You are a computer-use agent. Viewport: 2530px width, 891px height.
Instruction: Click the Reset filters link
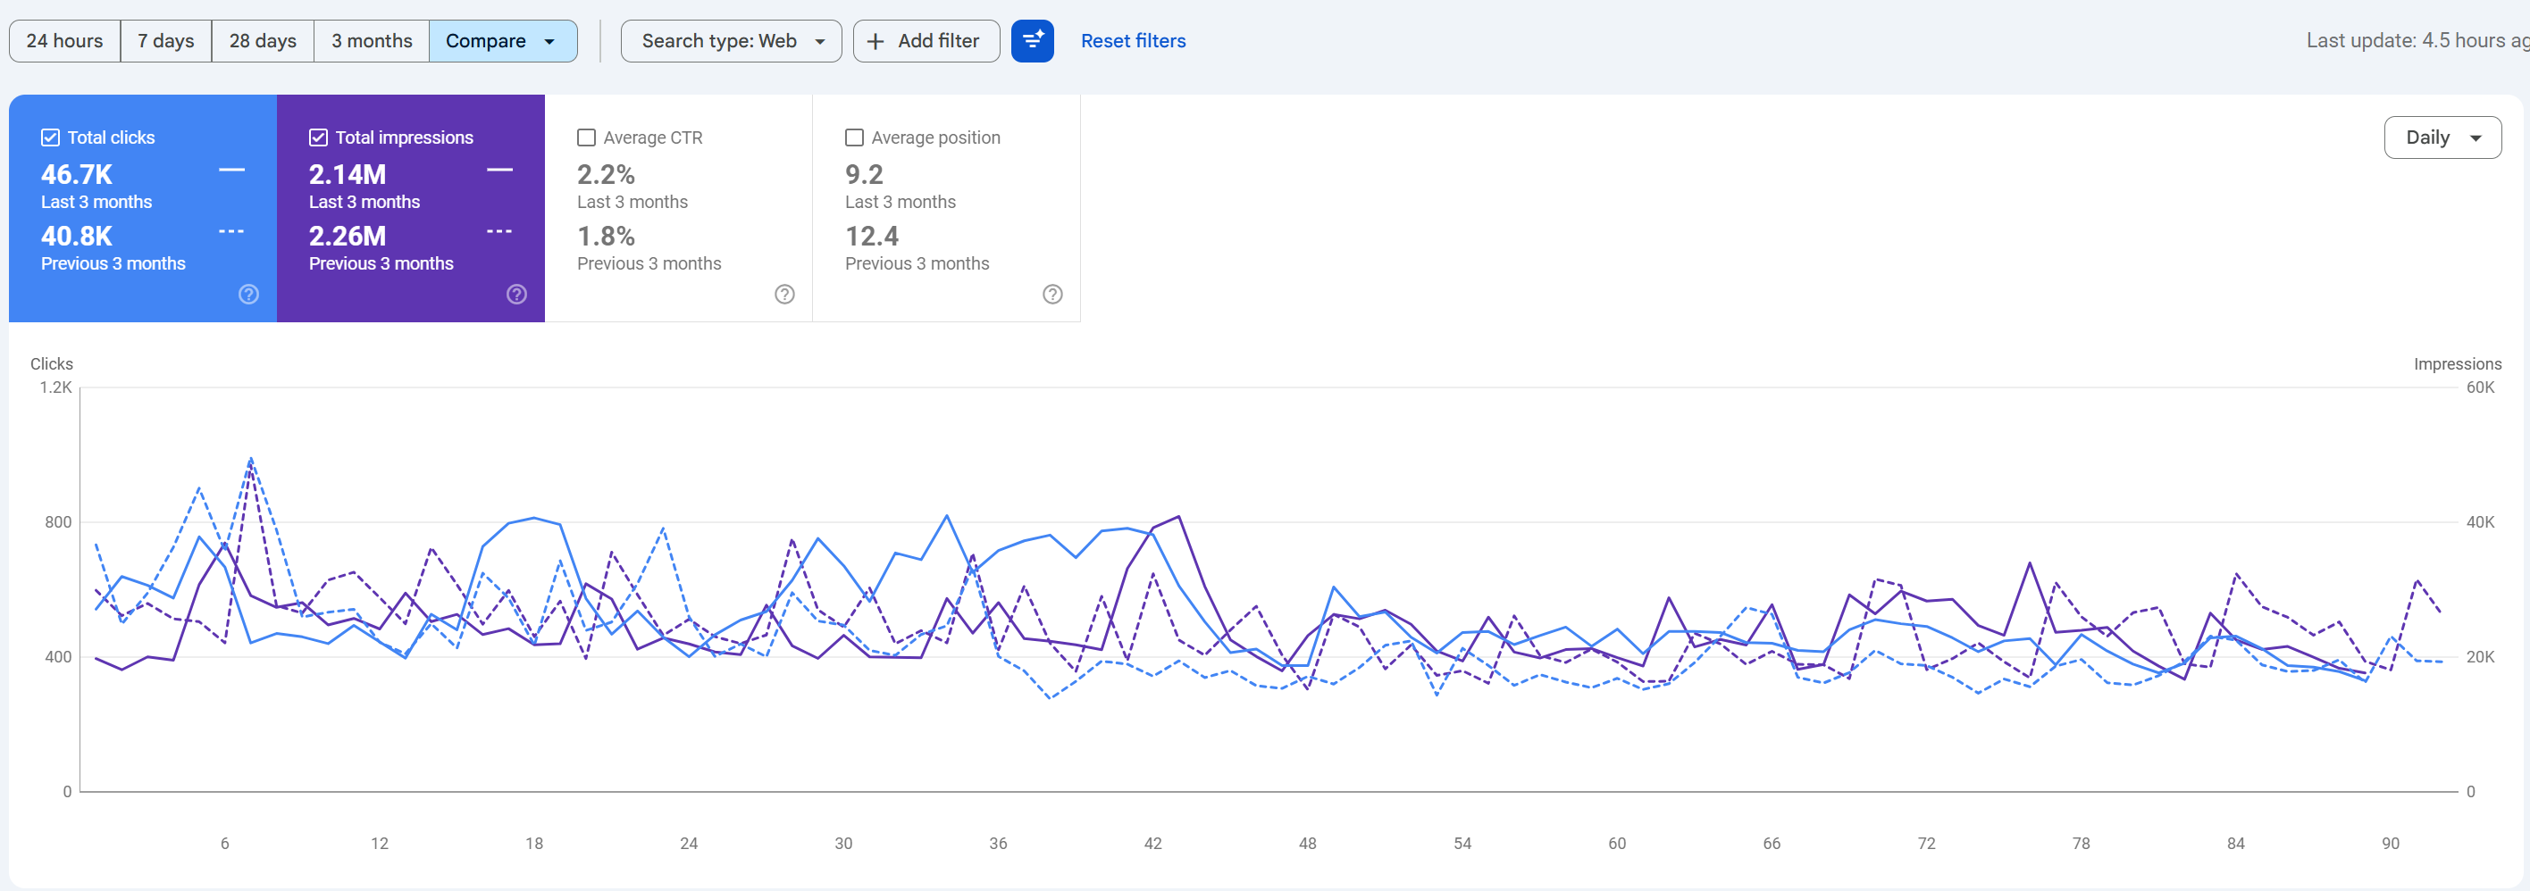pos(1134,41)
